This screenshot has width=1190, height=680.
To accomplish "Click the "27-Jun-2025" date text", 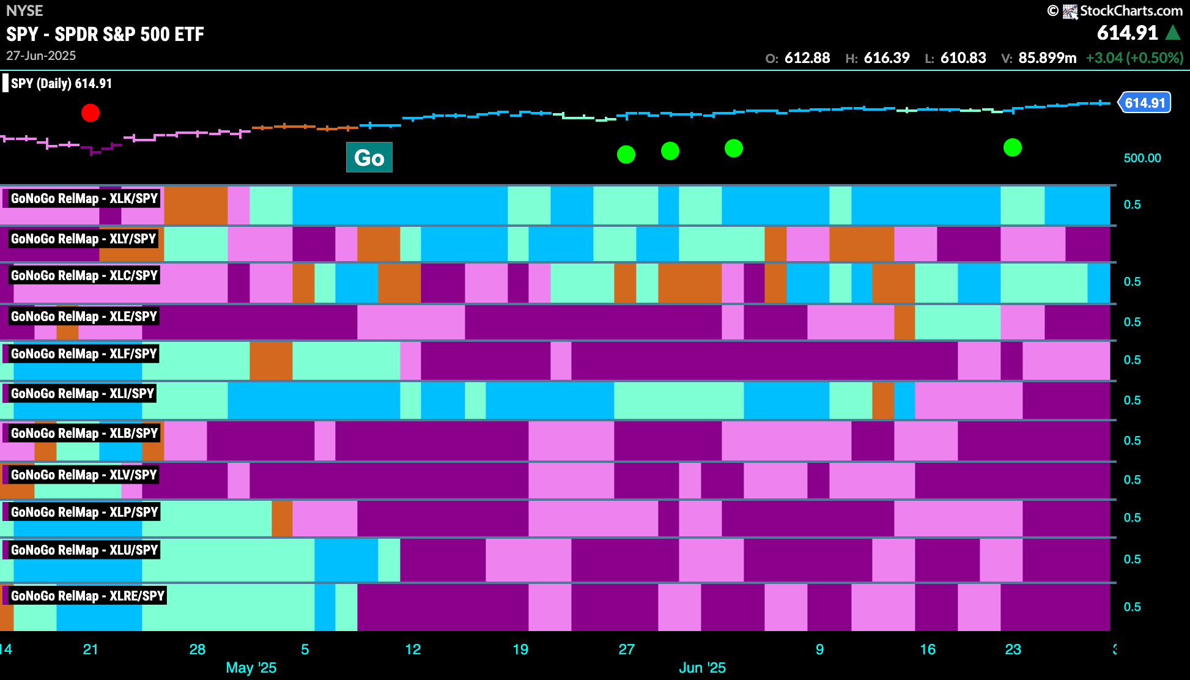I will 41,56.
